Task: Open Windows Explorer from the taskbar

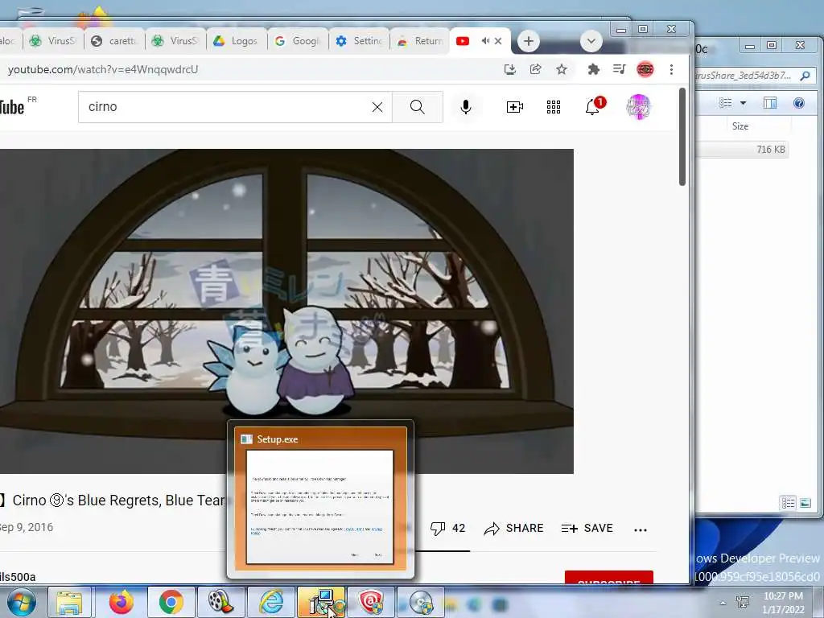Action: 70,602
